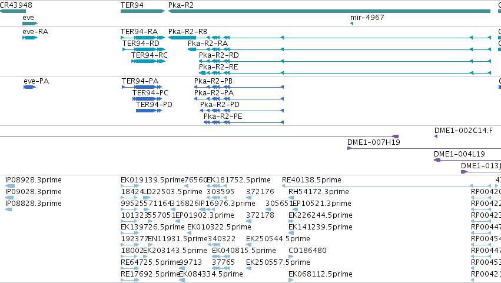Click transcript Pka-R2-RA
Image resolution: width=501 pixels, height=283 pixels.
(208, 44)
